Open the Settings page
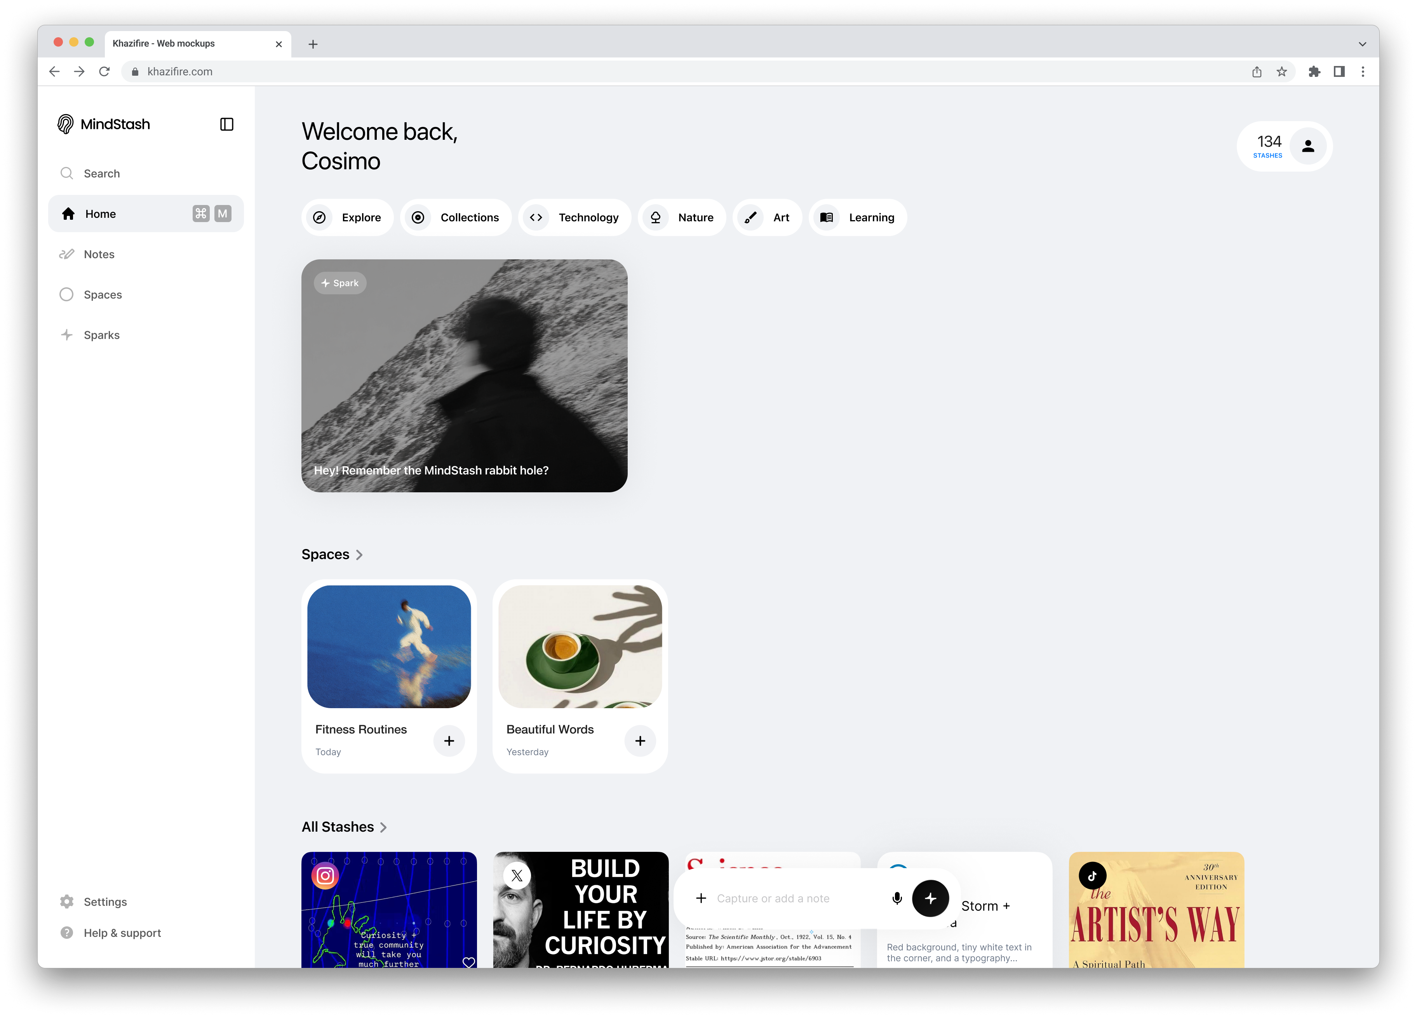1417x1018 pixels. tap(105, 902)
